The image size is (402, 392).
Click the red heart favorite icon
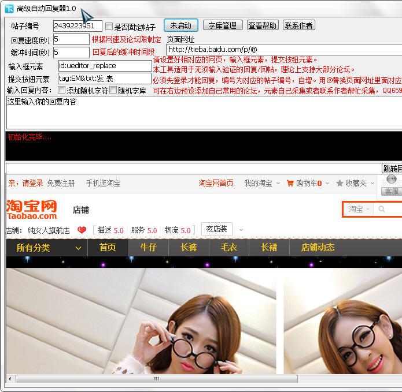coord(82,230)
